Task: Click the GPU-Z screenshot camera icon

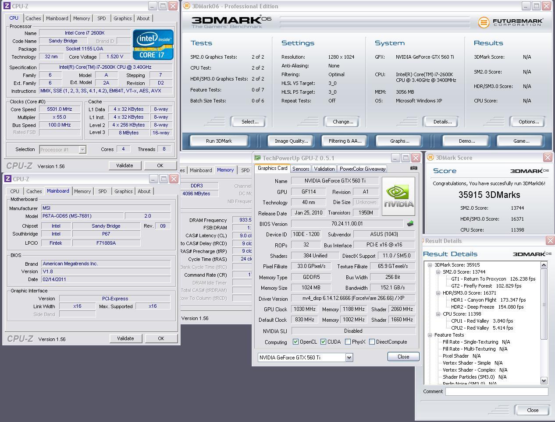Action: pyautogui.click(x=413, y=168)
